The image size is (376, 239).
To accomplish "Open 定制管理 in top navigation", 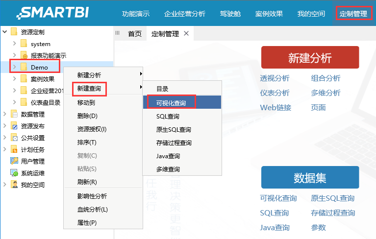I will (353, 14).
